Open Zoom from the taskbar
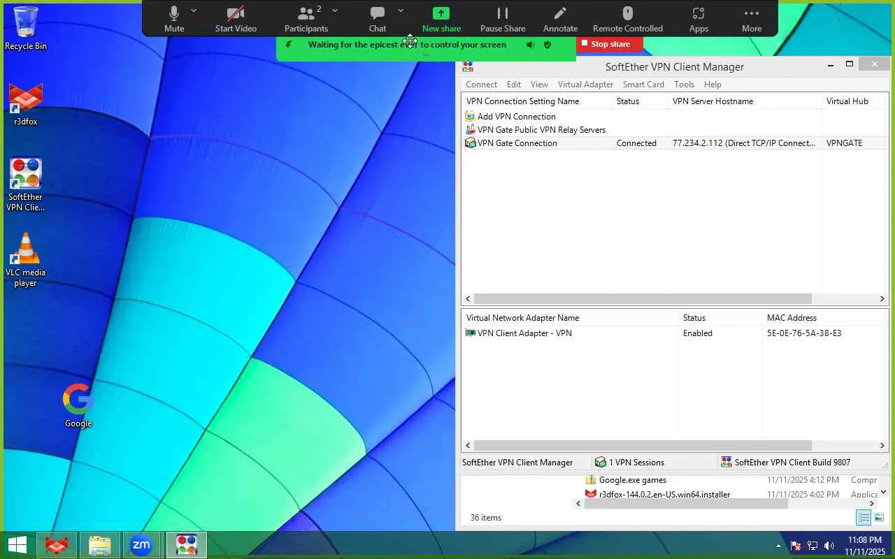Image resolution: width=895 pixels, height=559 pixels. pyautogui.click(x=141, y=545)
